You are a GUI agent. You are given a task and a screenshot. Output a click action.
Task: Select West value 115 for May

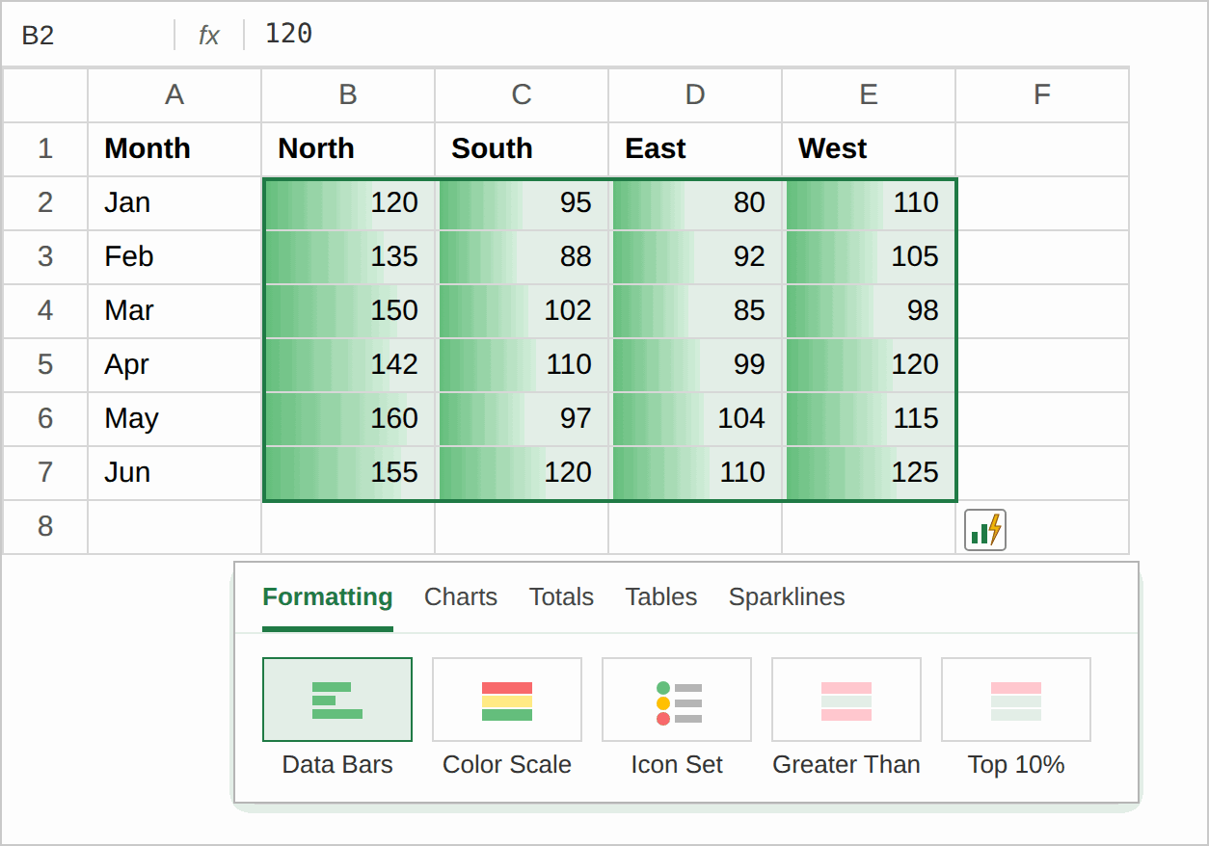[x=869, y=418]
